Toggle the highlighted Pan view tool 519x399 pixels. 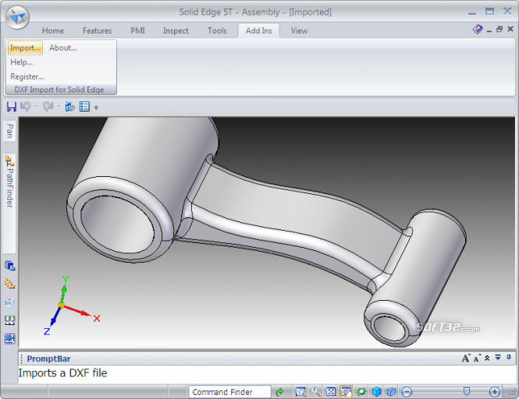click(346, 392)
